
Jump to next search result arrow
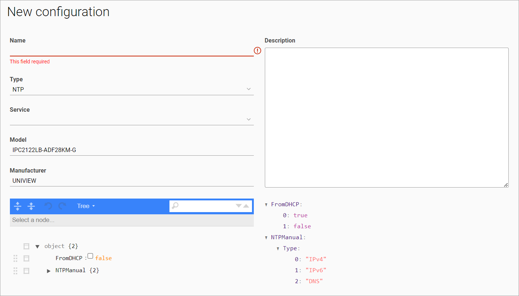pos(238,206)
